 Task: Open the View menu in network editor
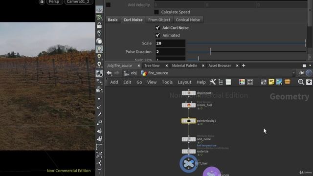(x=152, y=82)
